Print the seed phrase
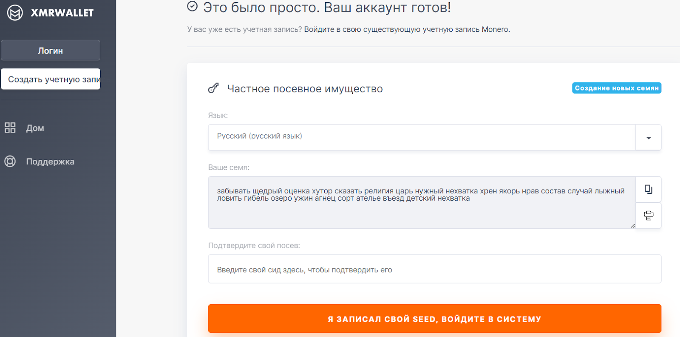Screen dimensions: 680x337 pyautogui.click(x=649, y=215)
